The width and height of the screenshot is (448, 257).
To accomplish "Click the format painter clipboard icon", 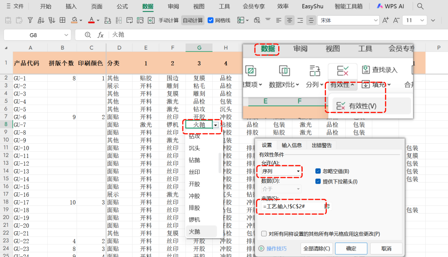I will [19, 20].
